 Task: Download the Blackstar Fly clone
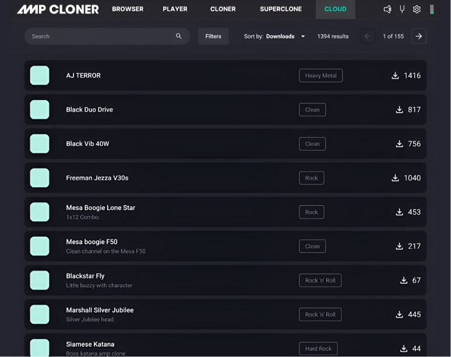403,280
